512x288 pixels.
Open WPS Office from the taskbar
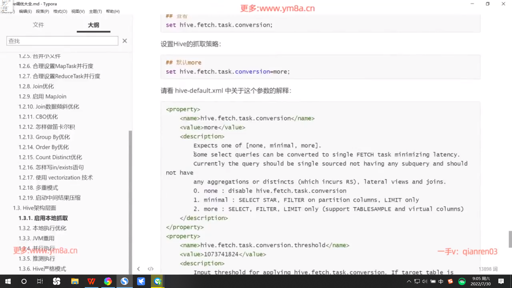[x=91, y=281]
